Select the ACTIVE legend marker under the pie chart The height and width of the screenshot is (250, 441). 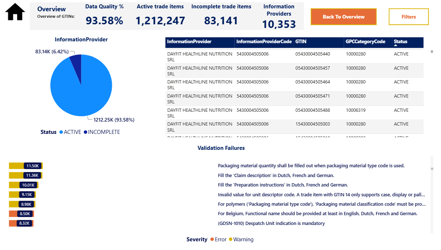click(x=61, y=132)
